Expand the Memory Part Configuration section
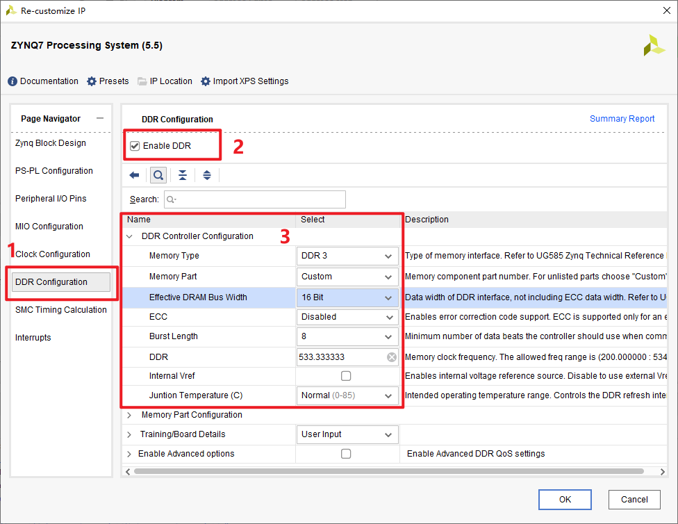 pos(129,415)
